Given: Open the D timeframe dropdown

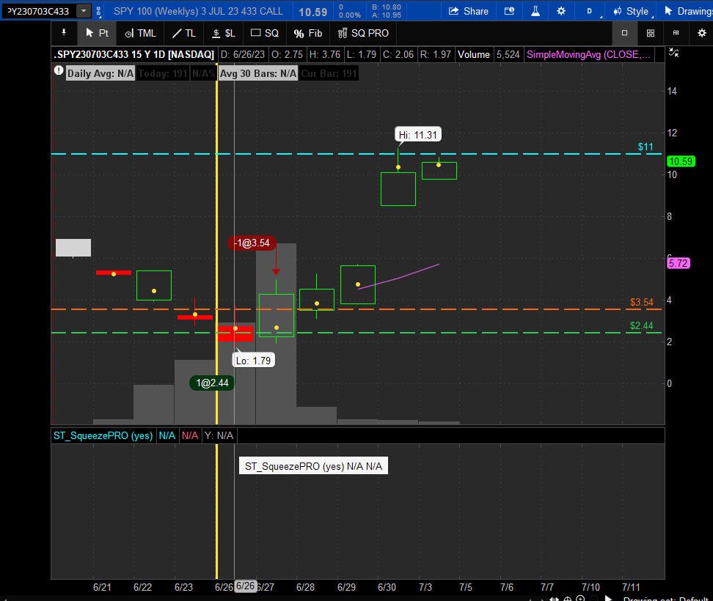Looking at the screenshot, I should (x=590, y=11).
